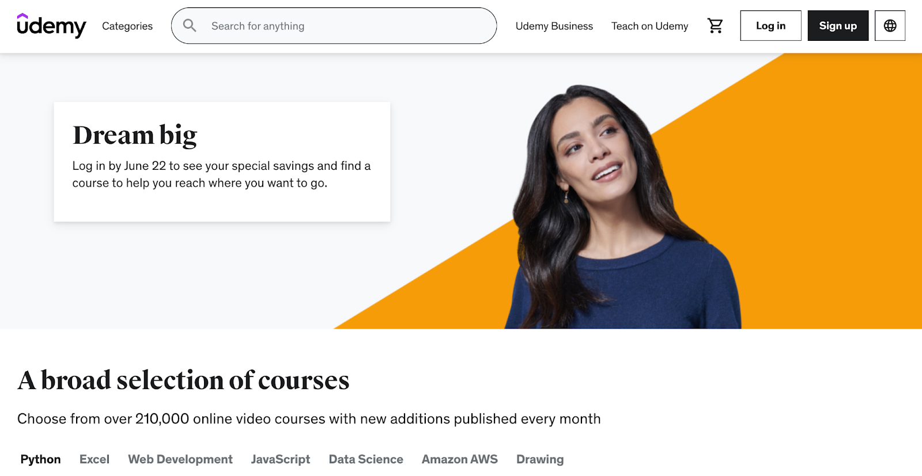
Task: Open the shopping cart icon
Action: 715,26
